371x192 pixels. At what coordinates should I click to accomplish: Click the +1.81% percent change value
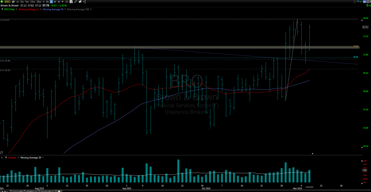point(63,5)
